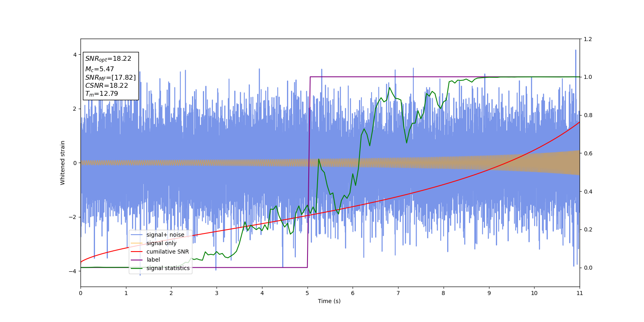
Task: Click x-axis tick label 5
Action: pyautogui.click(x=308, y=293)
